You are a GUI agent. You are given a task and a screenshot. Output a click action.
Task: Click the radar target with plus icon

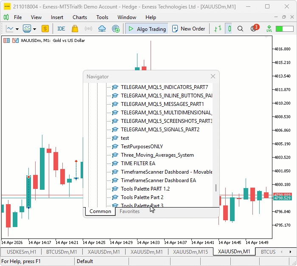pyautogui.click(x=115, y=29)
